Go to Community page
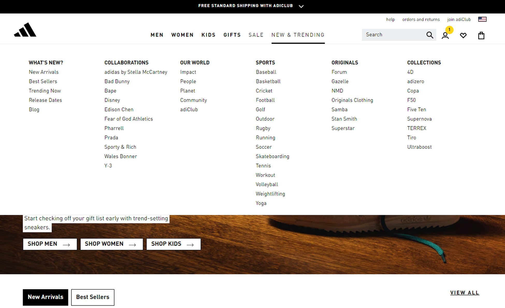 coord(193,100)
